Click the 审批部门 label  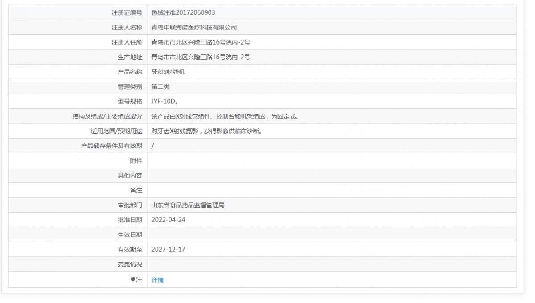(x=130, y=205)
